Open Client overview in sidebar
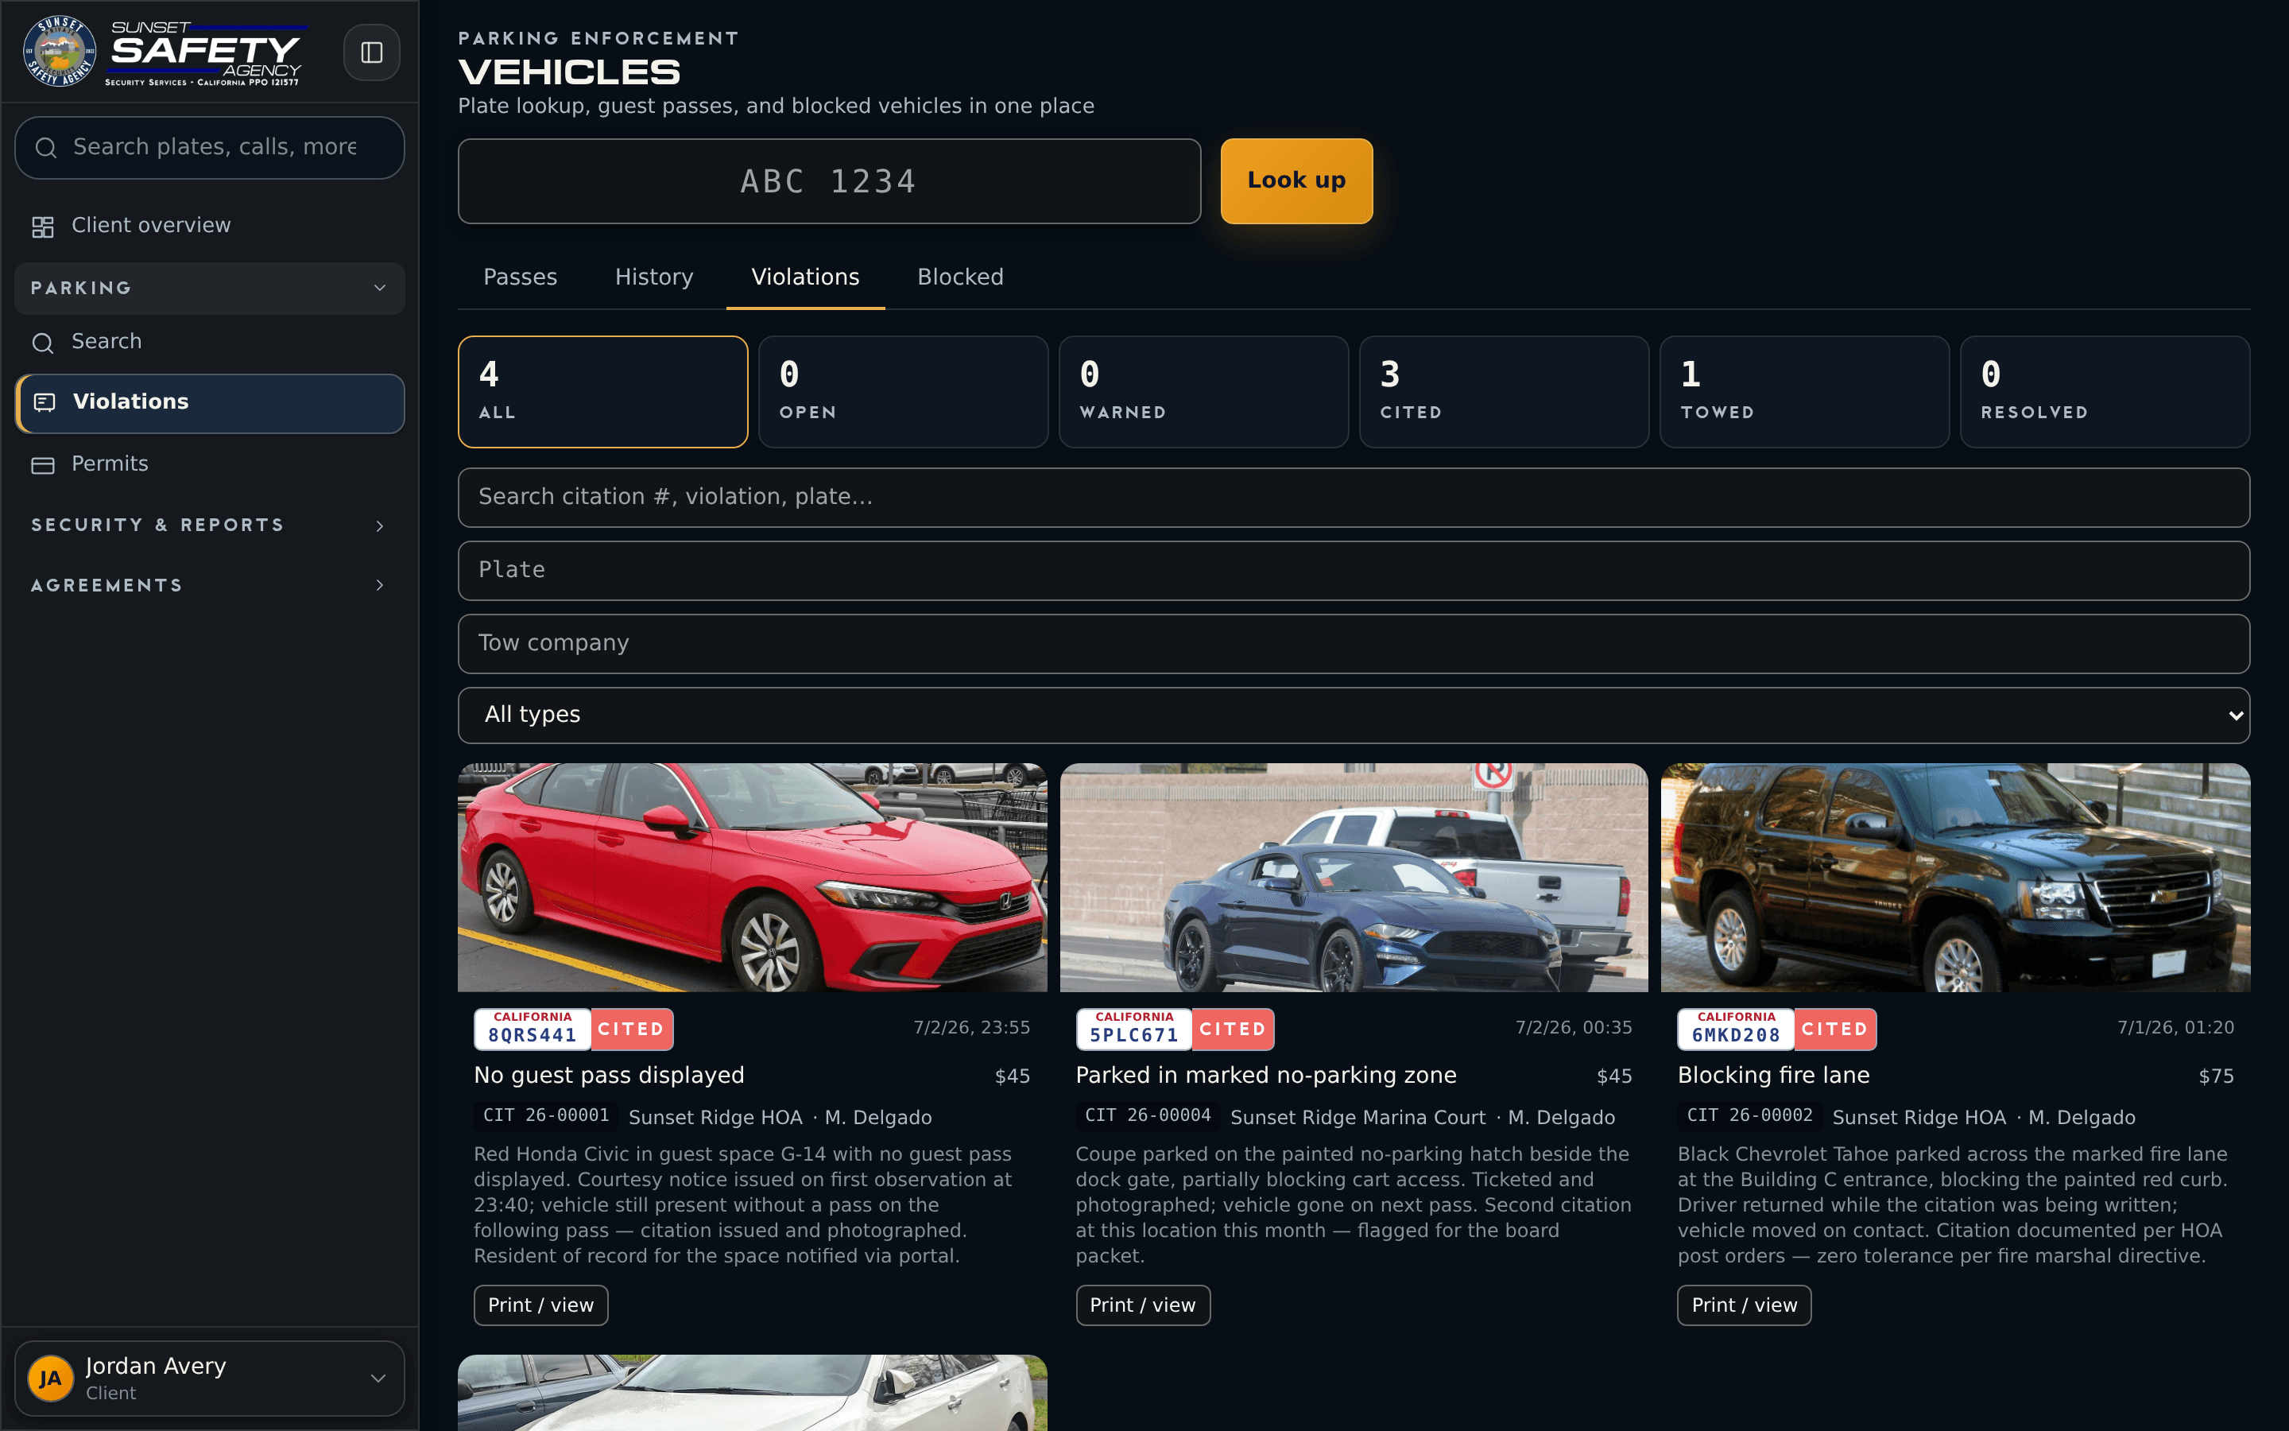Viewport: 2289px width, 1431px height. 210,227
